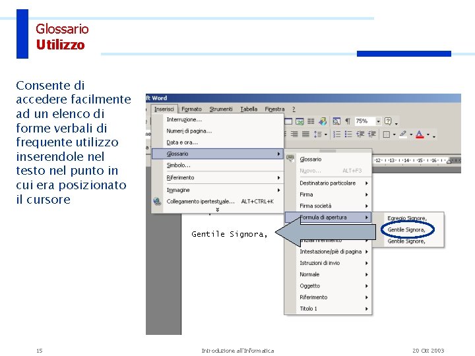Toggle the Show/Hide paragraph marks icon
The height and width of the screenshot is (356, 475).
pos(348,121)
